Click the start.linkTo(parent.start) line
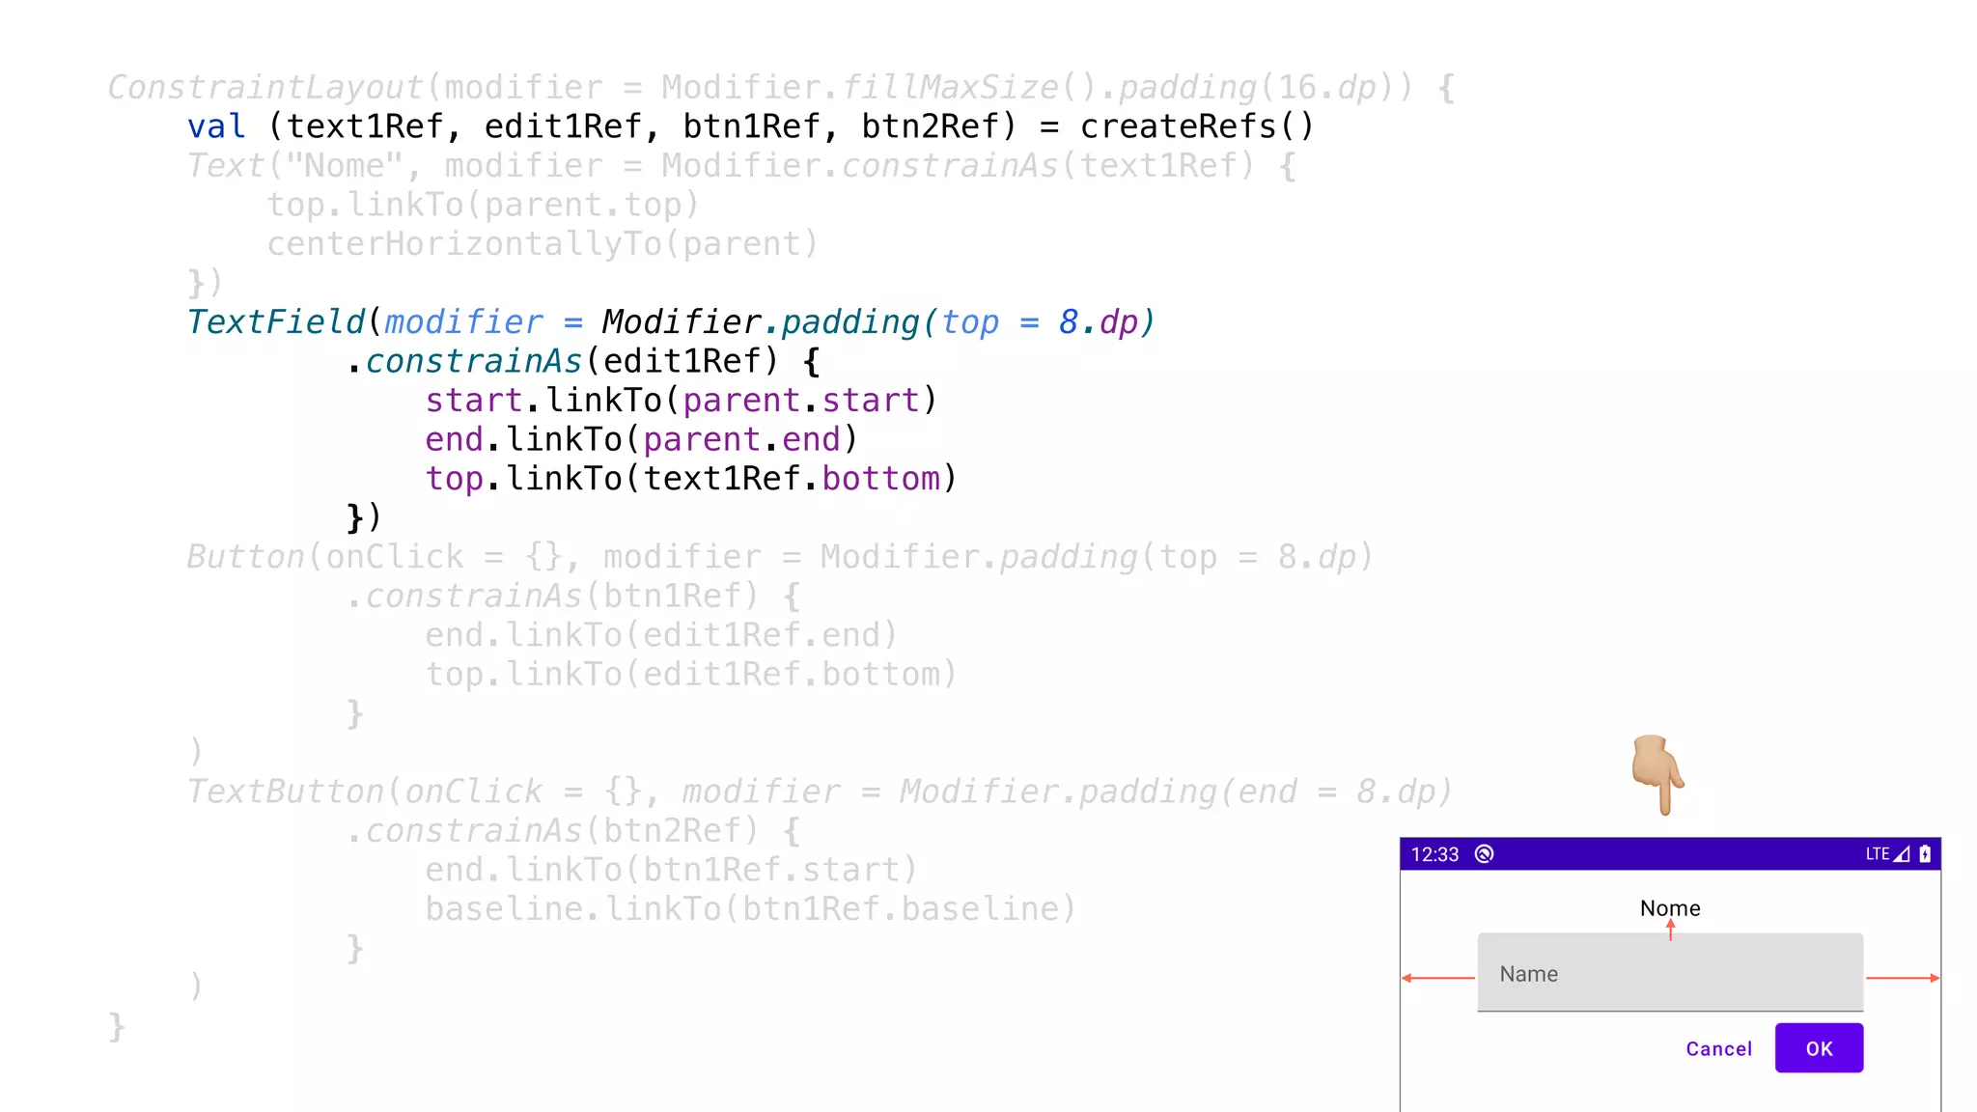The height and width of the screenshot is (1112, 1977). pos(681,401)
